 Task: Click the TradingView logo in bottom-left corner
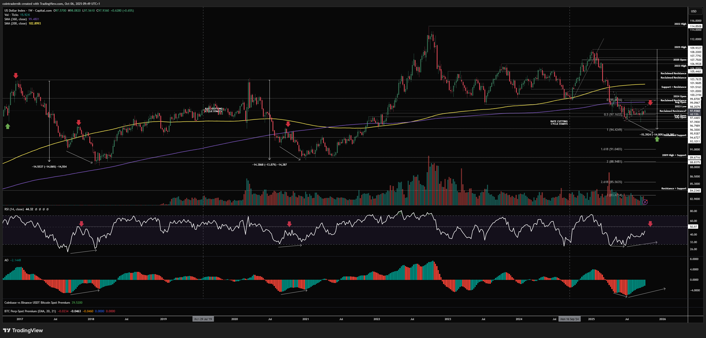[23, 330]
